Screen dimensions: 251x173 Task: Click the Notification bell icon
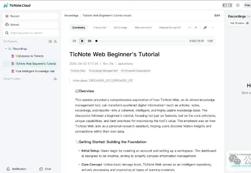tap(8, 169)
